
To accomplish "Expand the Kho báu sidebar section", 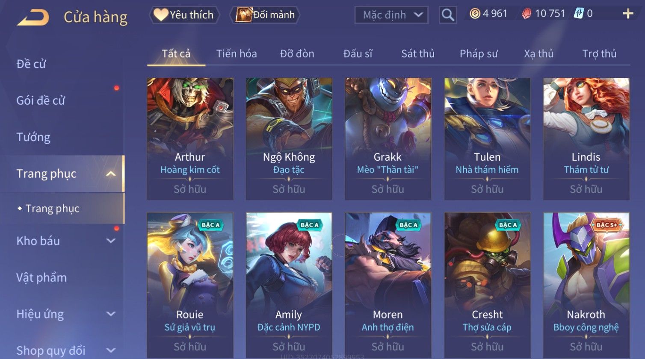I will pyautogui.click(x=111, y=241).
